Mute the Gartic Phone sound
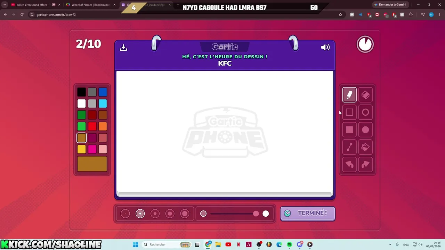445x250 pixels. [x=325, y=48]
